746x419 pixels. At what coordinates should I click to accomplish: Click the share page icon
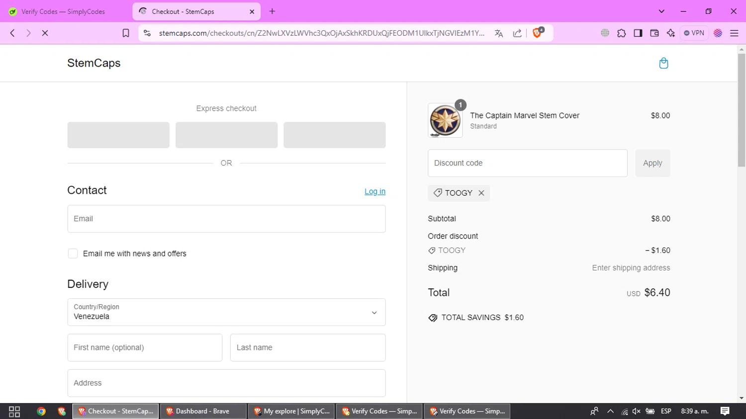click(x=517, y=33)
